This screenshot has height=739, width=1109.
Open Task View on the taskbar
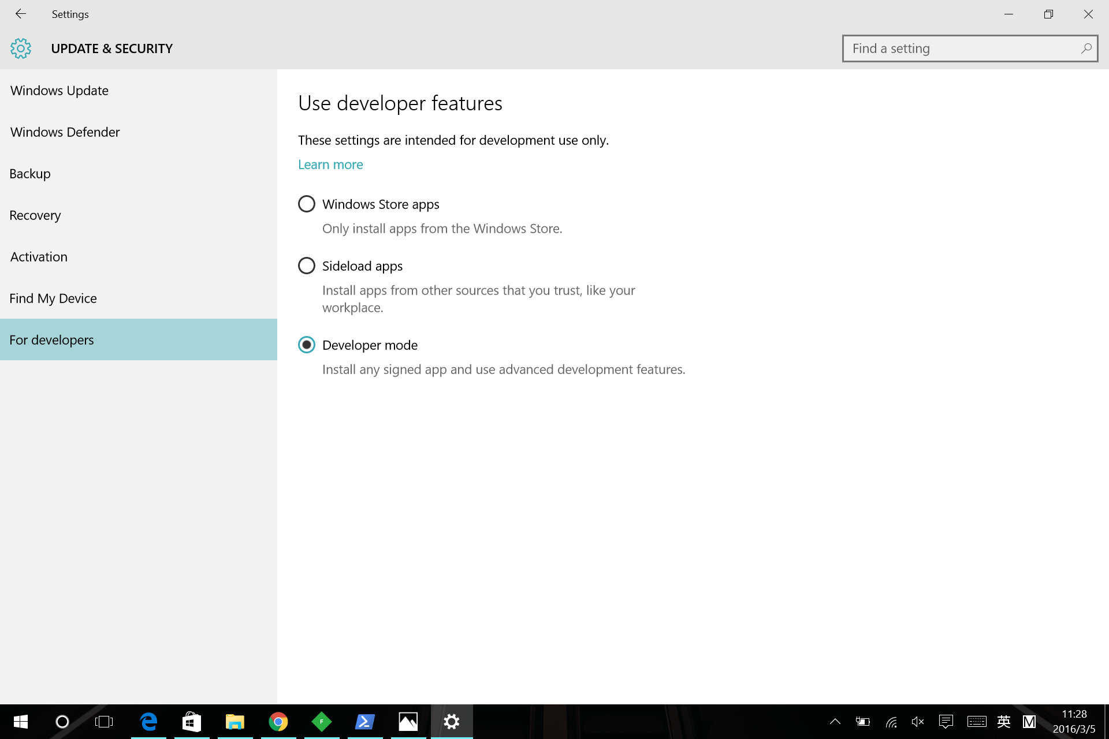coord(104,722)
